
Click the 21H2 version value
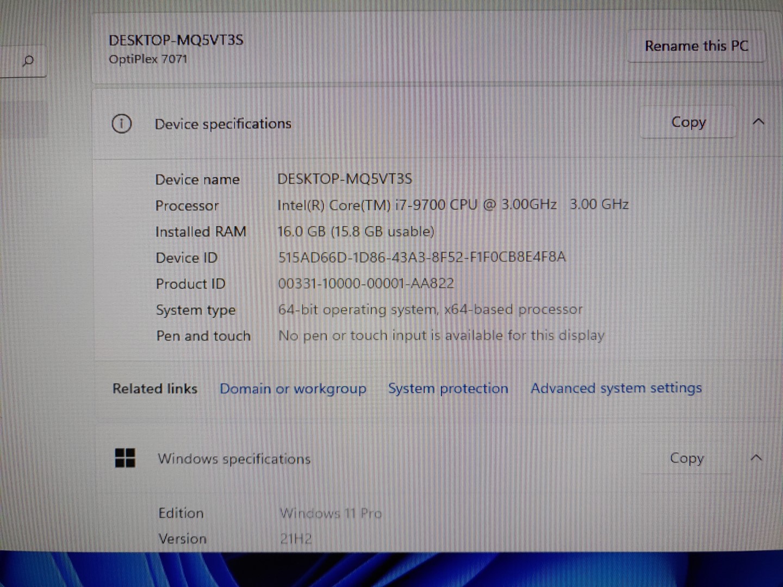click(296, 539)
